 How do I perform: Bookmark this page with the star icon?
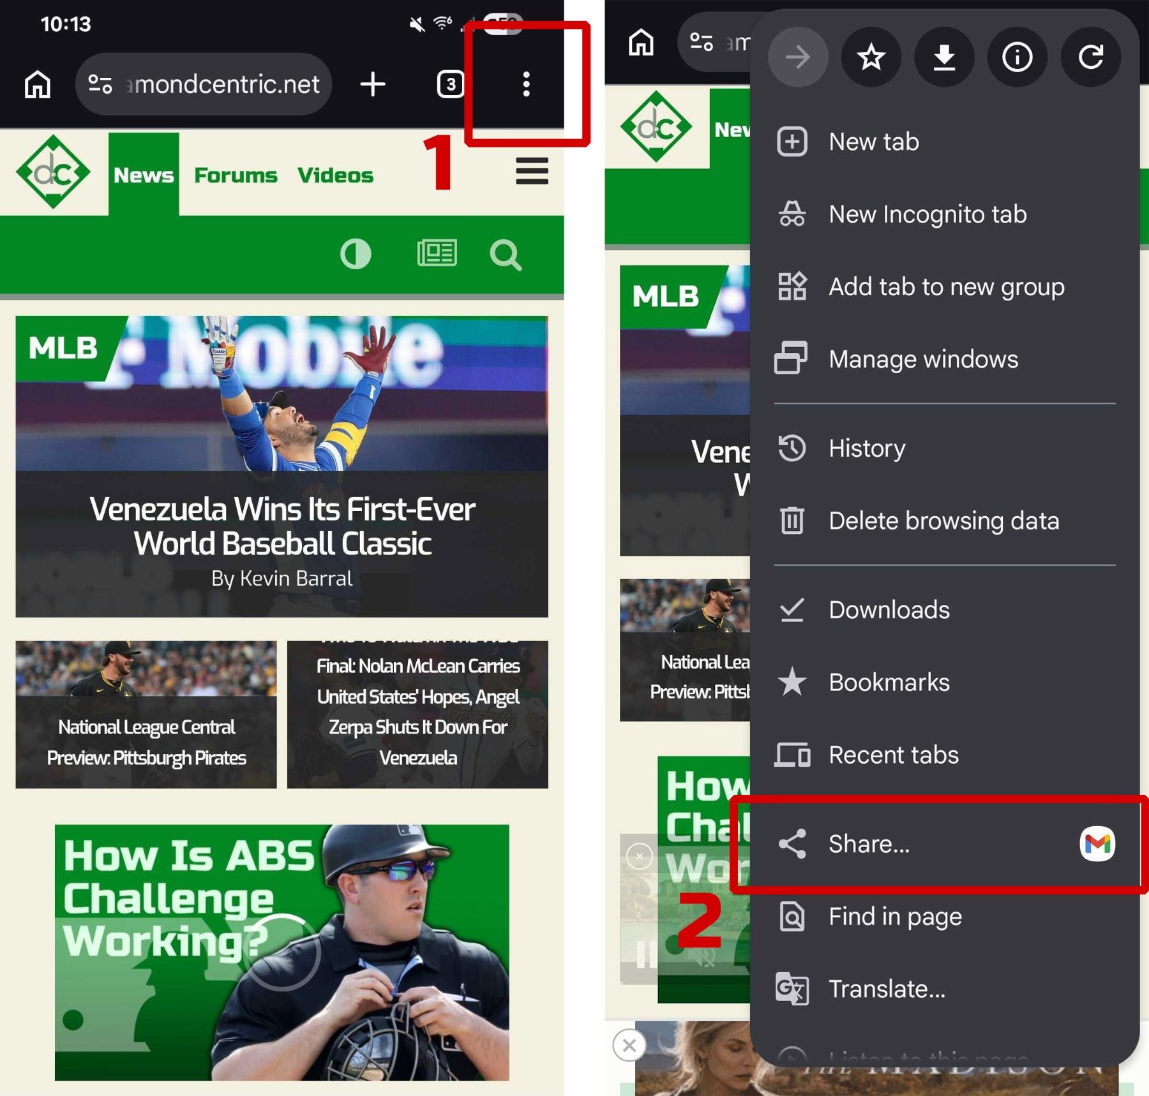pos(871,57)
